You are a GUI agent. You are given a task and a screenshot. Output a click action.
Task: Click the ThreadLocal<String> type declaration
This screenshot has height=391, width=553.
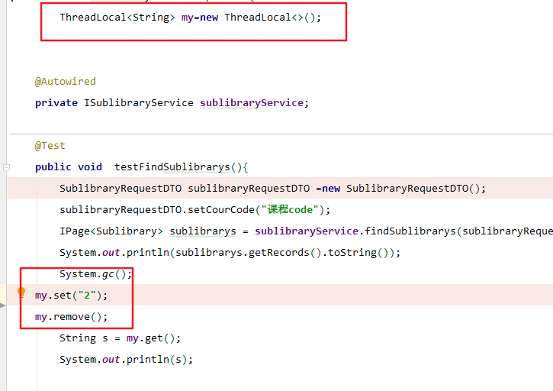[117, 18]
